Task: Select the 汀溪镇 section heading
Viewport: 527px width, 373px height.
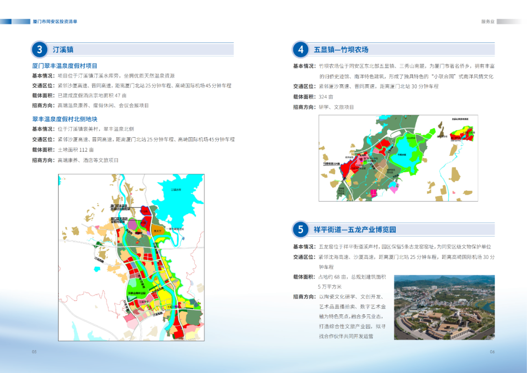Action: [x=63, y=50]
